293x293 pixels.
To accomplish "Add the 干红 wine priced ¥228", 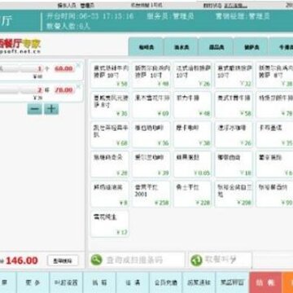I will [192, 195].
